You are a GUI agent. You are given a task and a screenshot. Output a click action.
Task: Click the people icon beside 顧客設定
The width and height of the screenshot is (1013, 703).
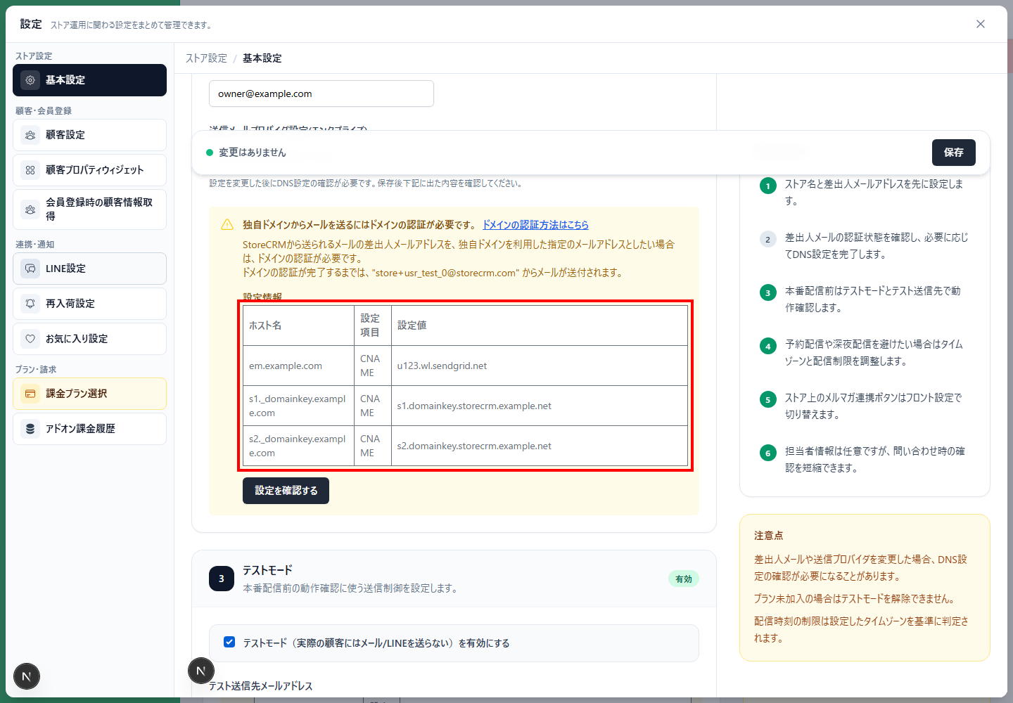[30, 135]
